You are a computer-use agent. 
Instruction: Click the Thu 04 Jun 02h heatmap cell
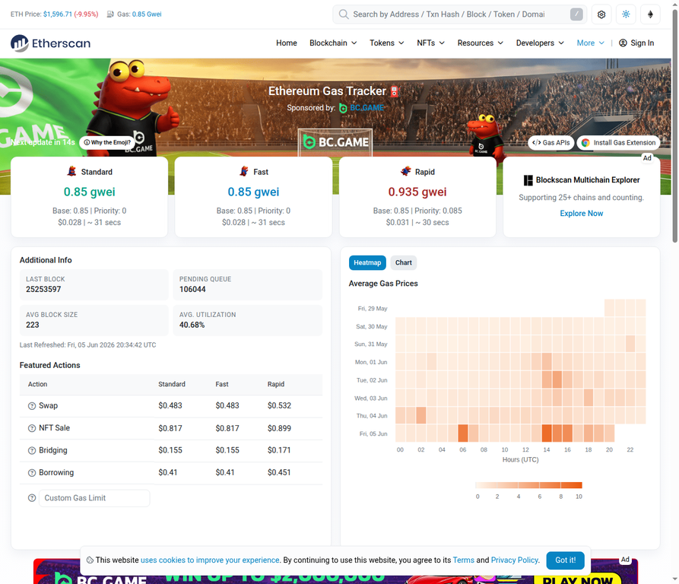421,416
